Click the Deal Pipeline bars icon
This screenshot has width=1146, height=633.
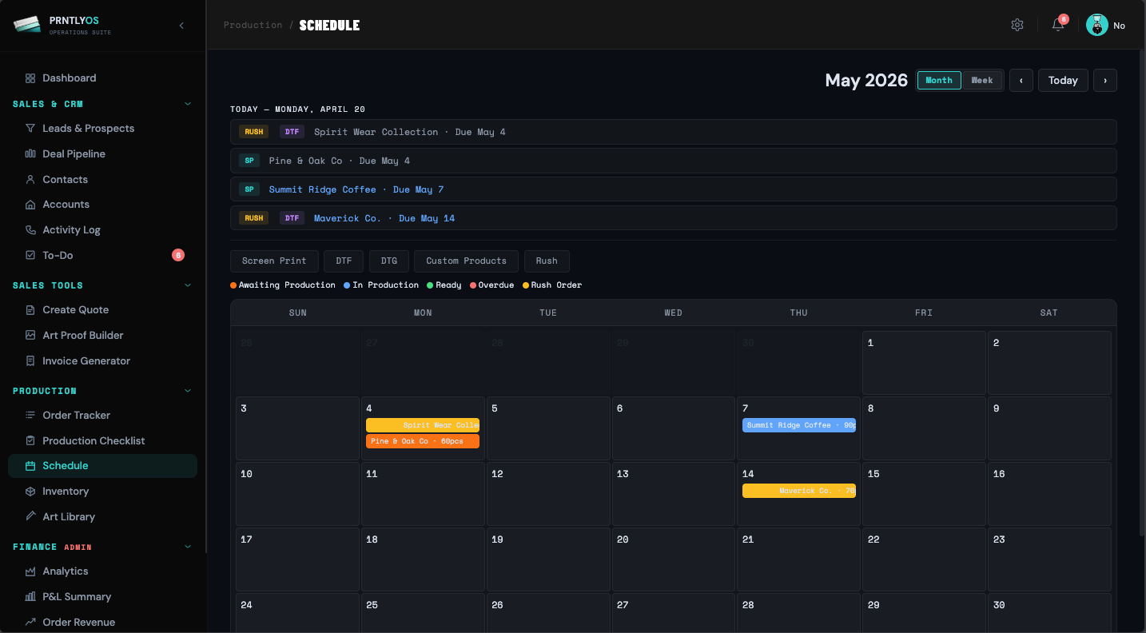(x=30, y=154)
